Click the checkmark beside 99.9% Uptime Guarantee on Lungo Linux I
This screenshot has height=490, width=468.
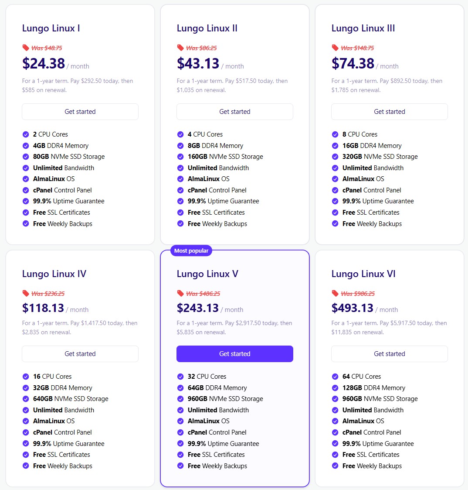click(26, 201)
